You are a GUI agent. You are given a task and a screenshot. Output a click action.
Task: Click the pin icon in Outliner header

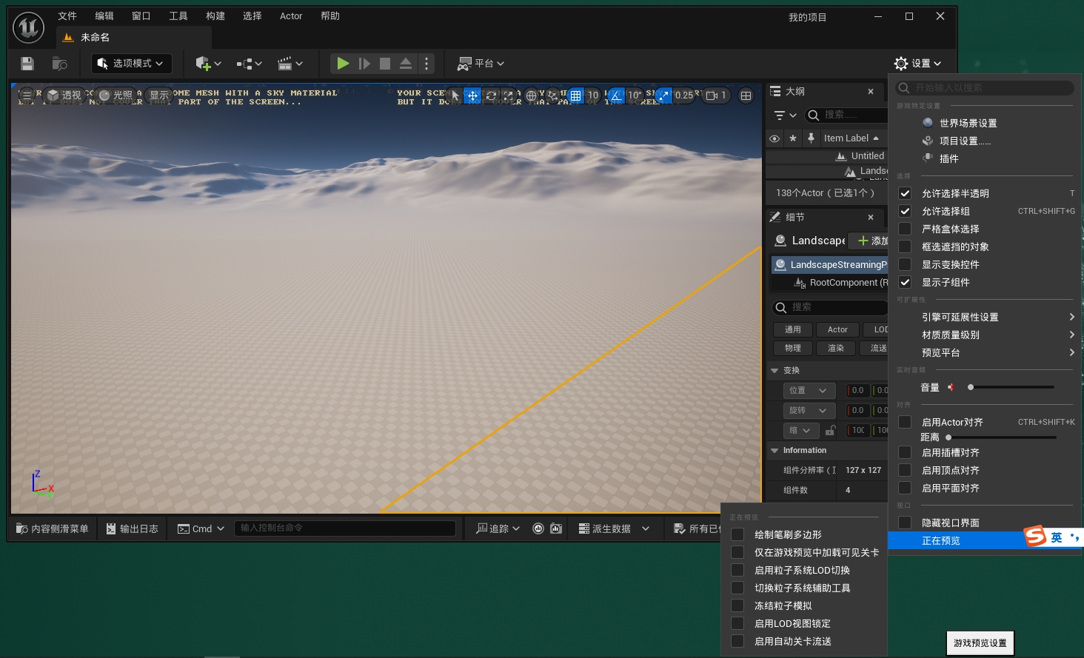(x=811, y=138)
